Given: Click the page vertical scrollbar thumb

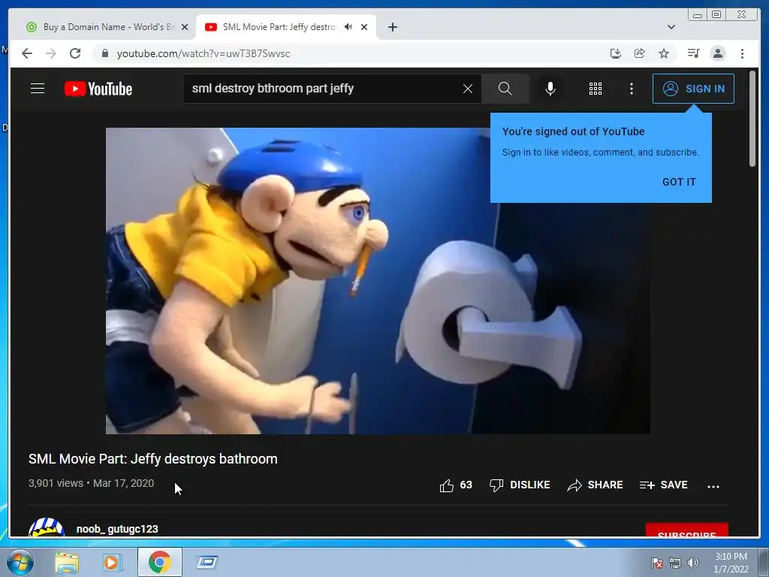Looking at the screenshot, I should tap(752, 119).
